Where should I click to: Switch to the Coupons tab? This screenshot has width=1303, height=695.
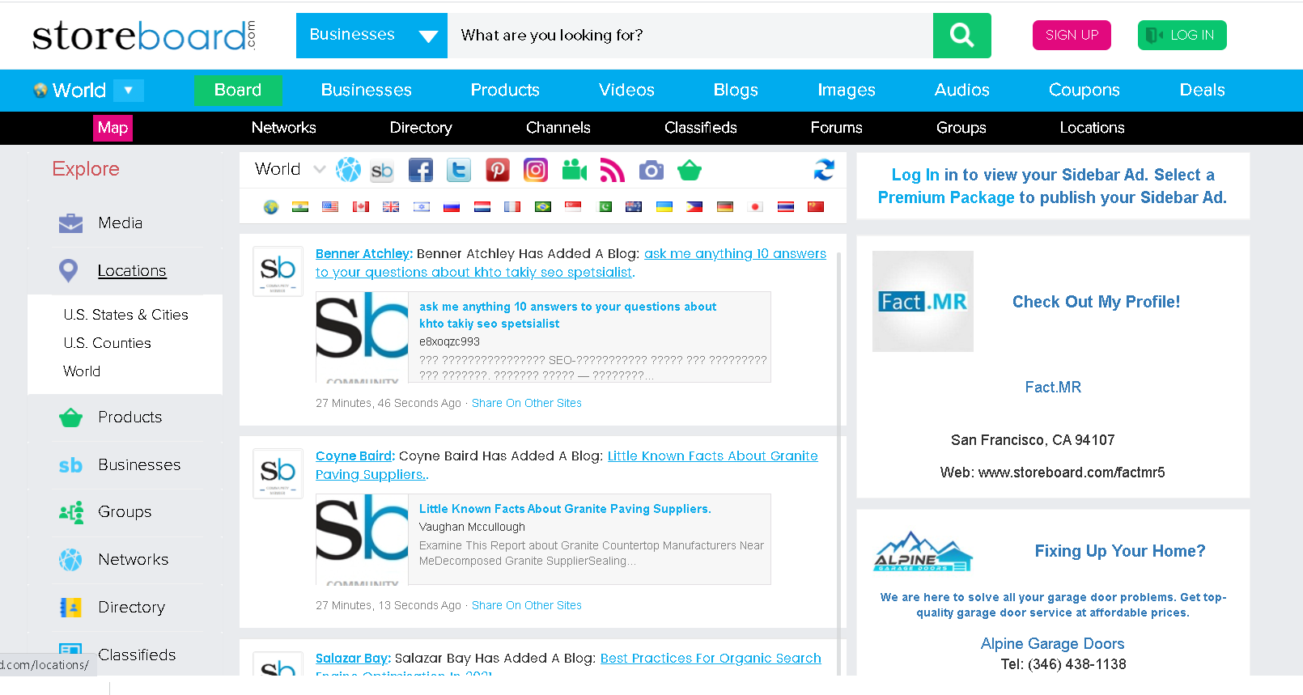1084,90
